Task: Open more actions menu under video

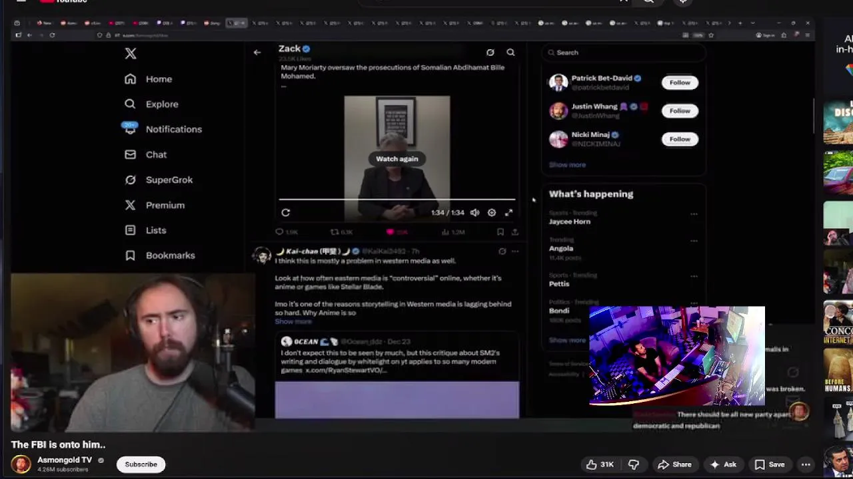Action: pyautogui.click(x=806, y=464)
